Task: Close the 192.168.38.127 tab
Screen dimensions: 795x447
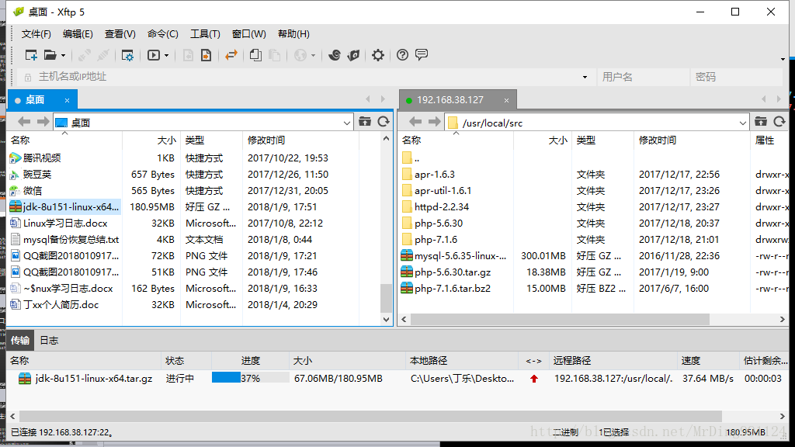Action: pyautogui.click(x=506, y=100)
